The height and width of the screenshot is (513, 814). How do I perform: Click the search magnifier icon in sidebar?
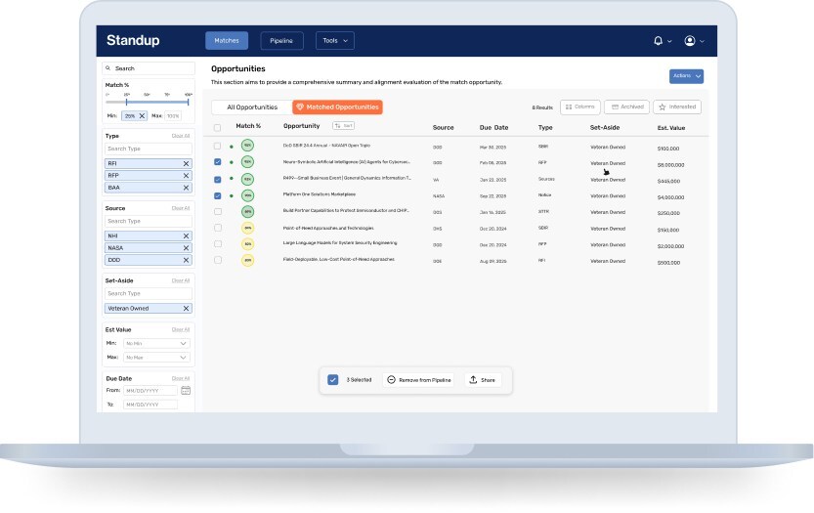107,68
